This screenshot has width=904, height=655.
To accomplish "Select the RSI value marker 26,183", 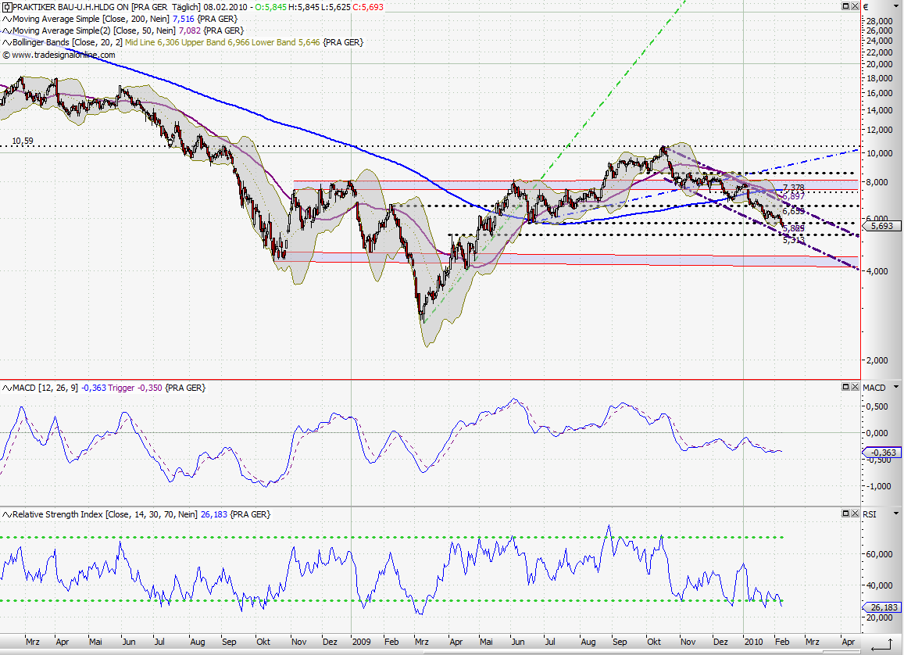I will [x=881, y=607].
